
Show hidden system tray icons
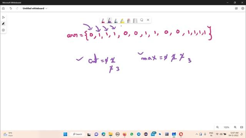tap(196, 134)
